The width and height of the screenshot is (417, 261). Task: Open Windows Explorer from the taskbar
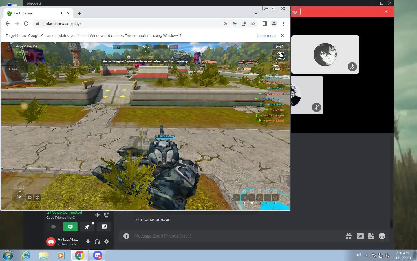coord(44,255)
